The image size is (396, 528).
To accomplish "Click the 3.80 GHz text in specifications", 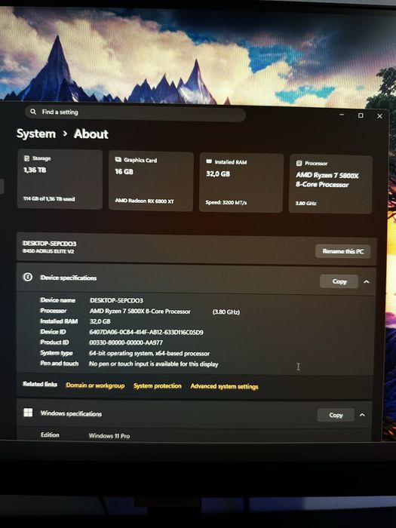I will tap(226, 312).
